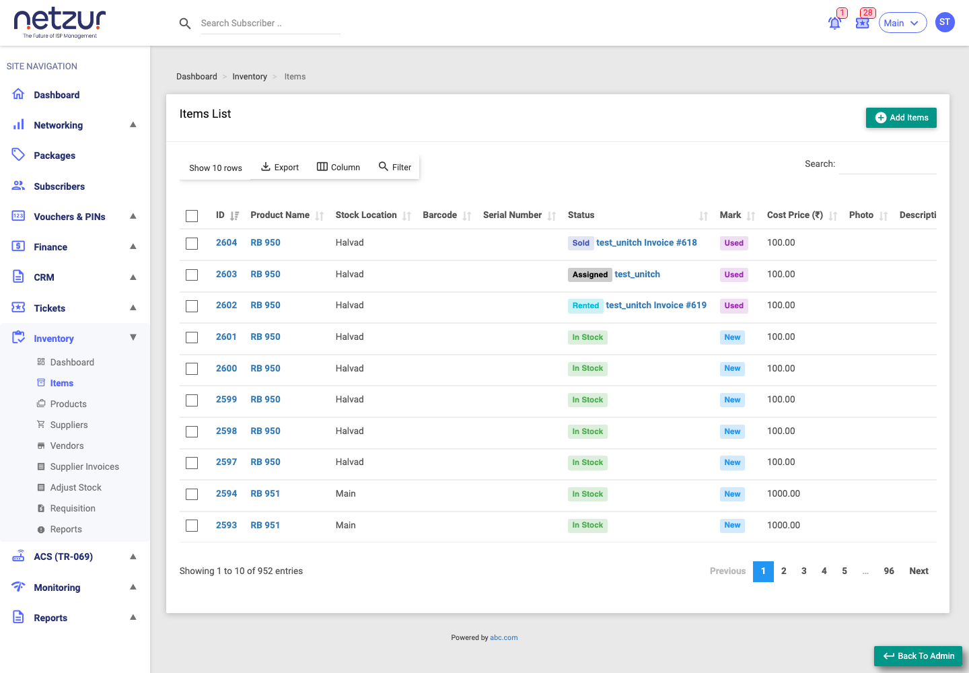Click the Finance dollar icon
The width and height of the screenshot is (969, 673).
[x=19, y=246]
